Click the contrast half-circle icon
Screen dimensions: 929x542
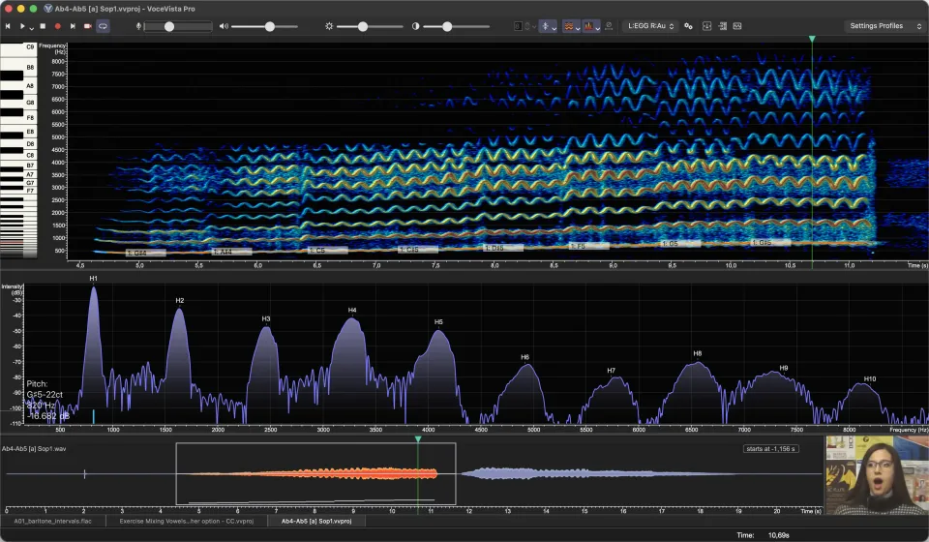tap(415, 26)
